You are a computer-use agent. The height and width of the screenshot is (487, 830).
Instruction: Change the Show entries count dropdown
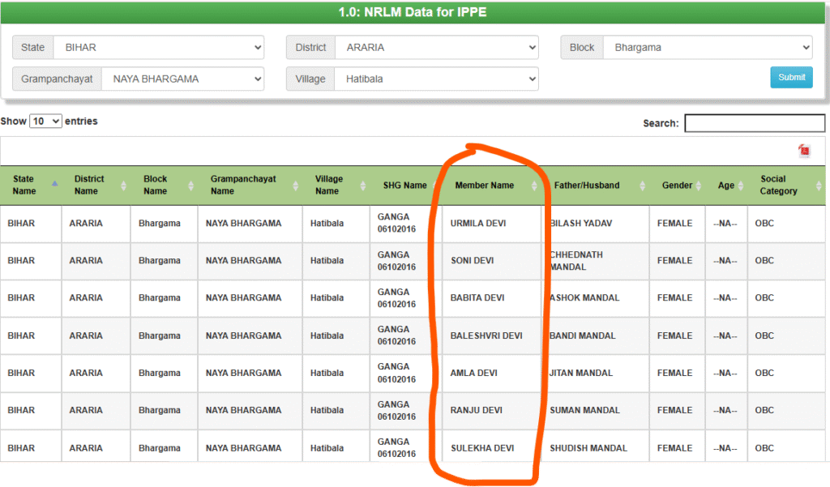(x=45, y=121)
